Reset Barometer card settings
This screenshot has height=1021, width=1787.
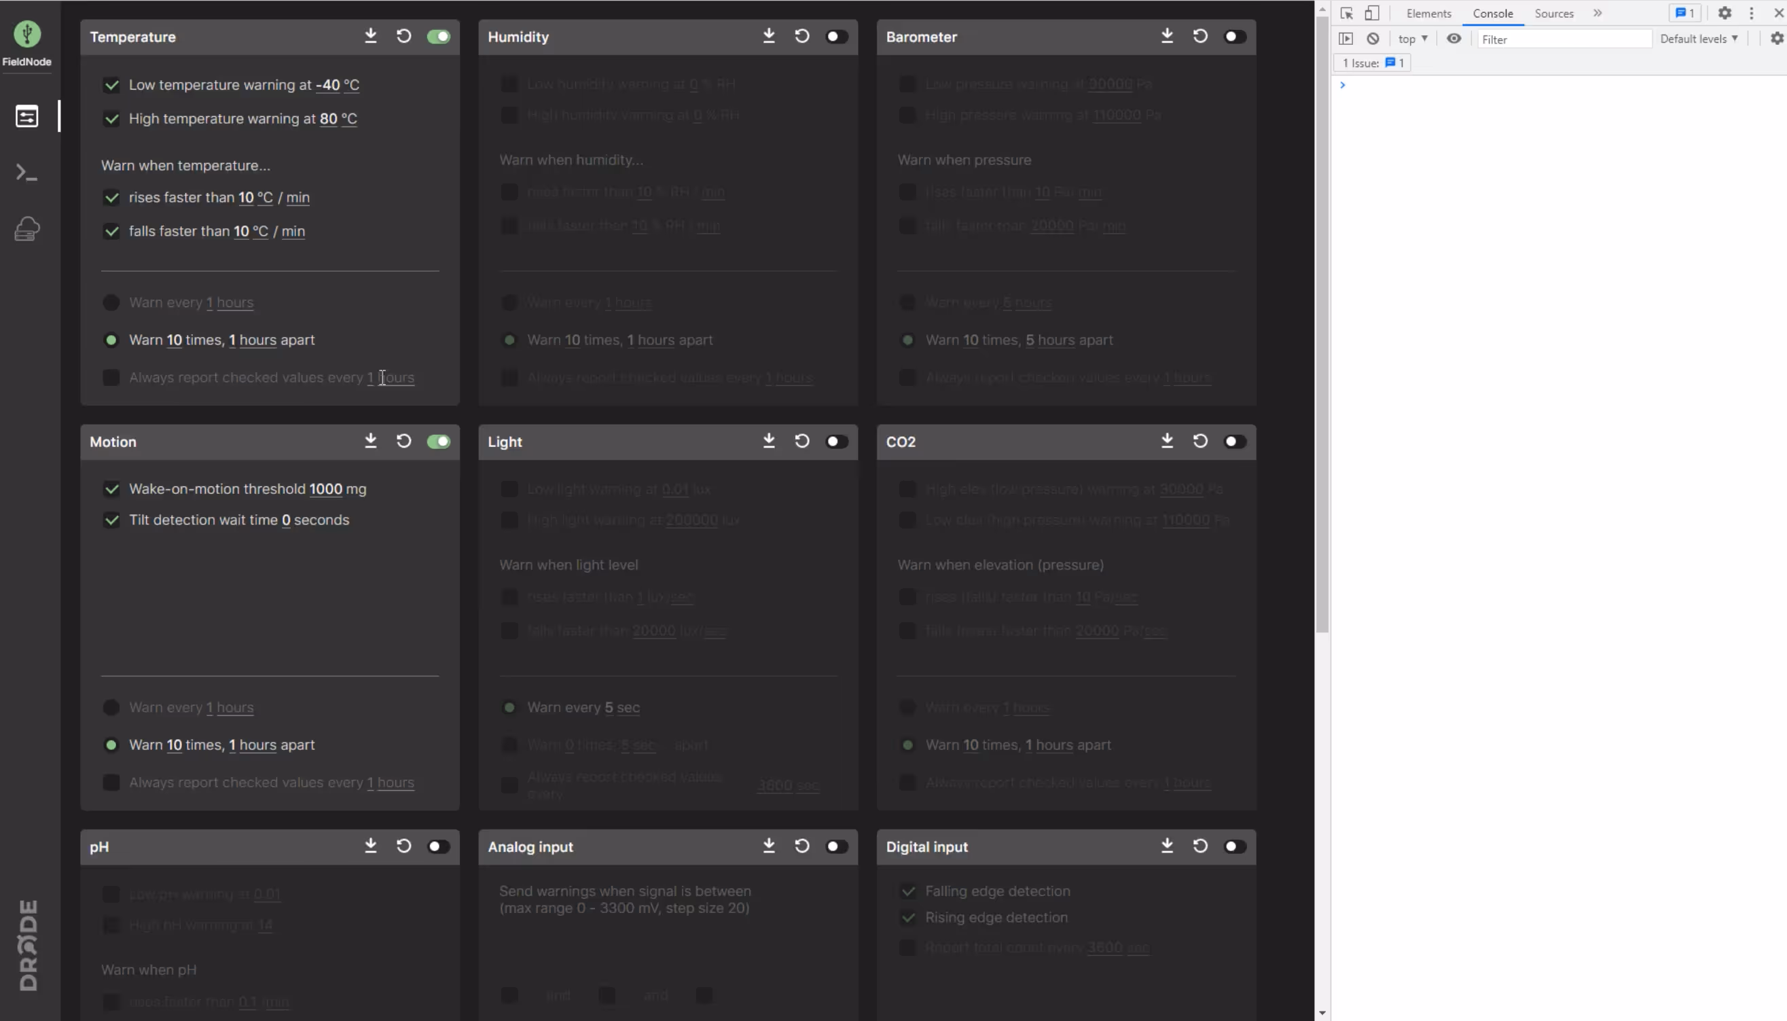1200,36
